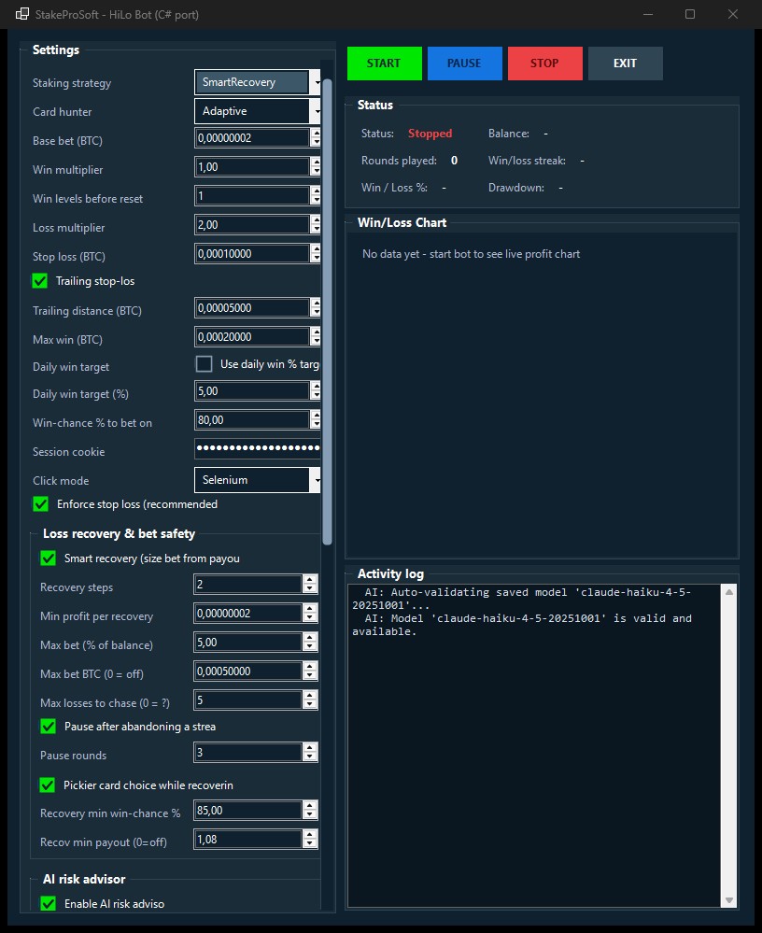Click the Activity log scroll up arrow
This screenshot has height=933, width=762.
(729, 592)
